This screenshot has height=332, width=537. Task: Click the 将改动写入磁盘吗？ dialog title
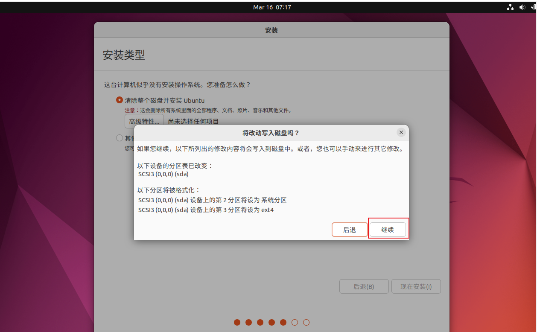tap(271, 133)
